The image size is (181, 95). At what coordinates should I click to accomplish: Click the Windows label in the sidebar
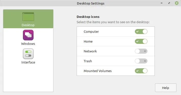[28, 44]
